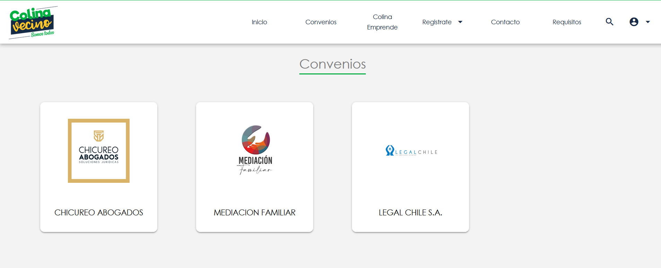661x268 pixels.
Task: Open the MEDIACION FAMILIAR card title
Action: coord(255,212)
